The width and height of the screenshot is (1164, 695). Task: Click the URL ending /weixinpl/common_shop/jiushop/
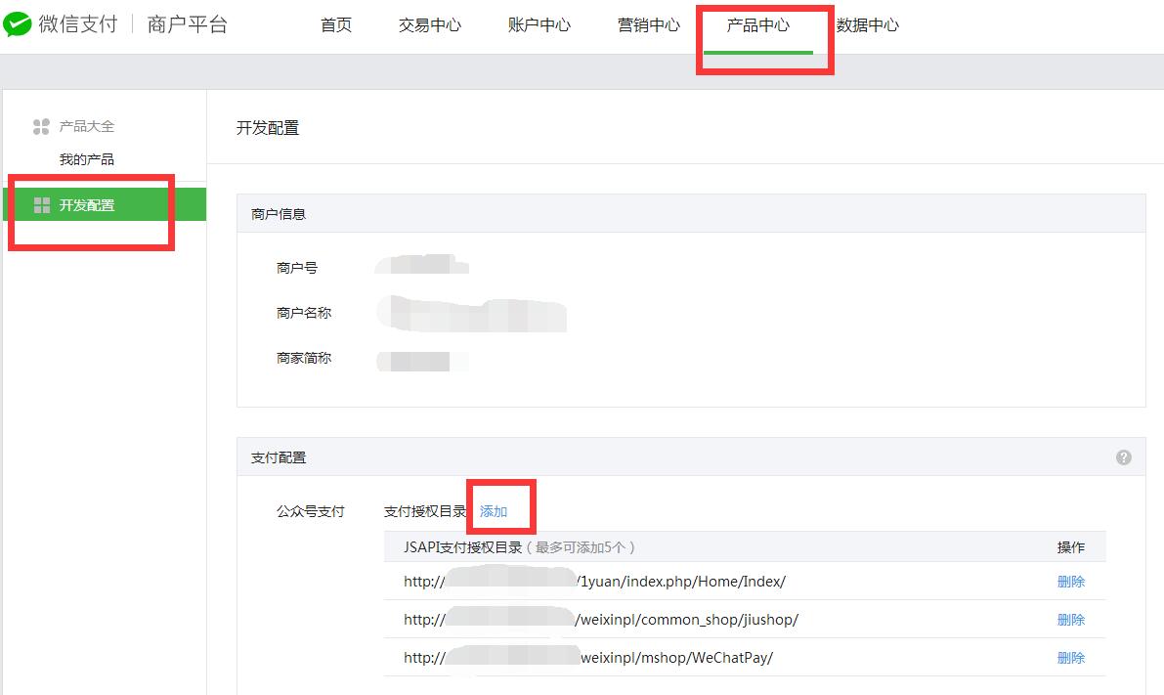click(601, 620)
